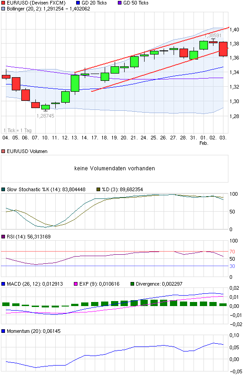The image size is (247, 381).
Task: Click the '1,30' price axis label
Action: [x=234, y=101]
